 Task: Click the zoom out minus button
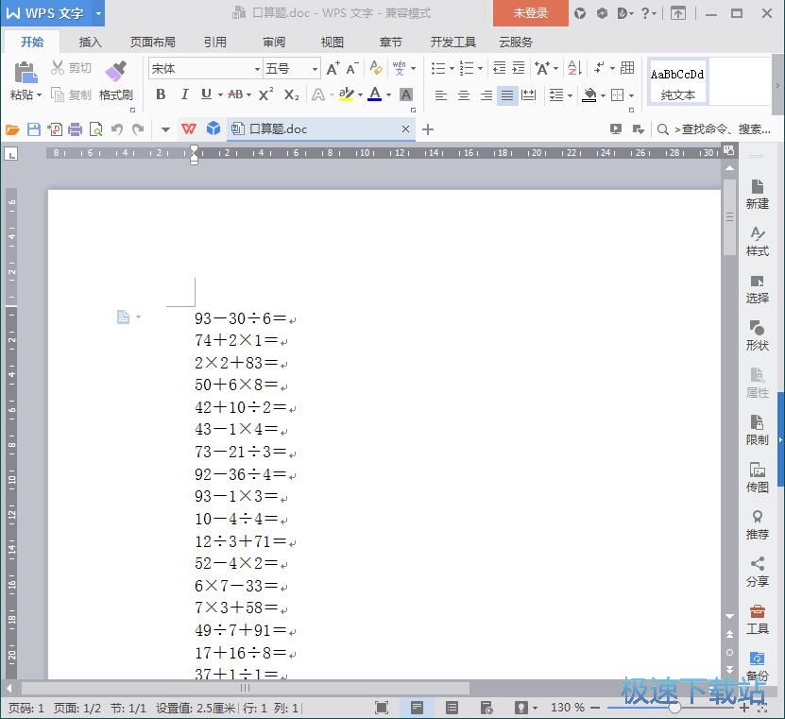point(595,708)
